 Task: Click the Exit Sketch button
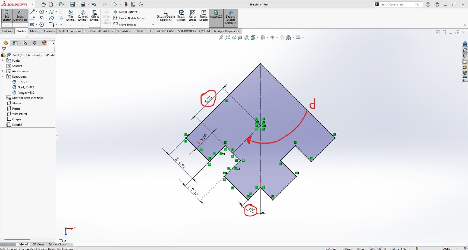pos(7,15)
